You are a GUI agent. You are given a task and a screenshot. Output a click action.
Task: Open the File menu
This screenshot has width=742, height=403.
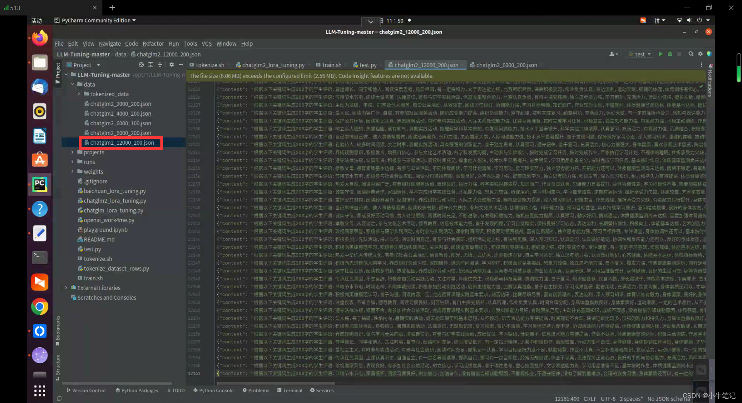point(59,44)
